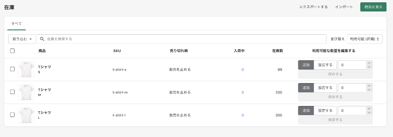The image size is (393, 137).
Task: Select the T-shirt S row checkbox
Action: 12,69
